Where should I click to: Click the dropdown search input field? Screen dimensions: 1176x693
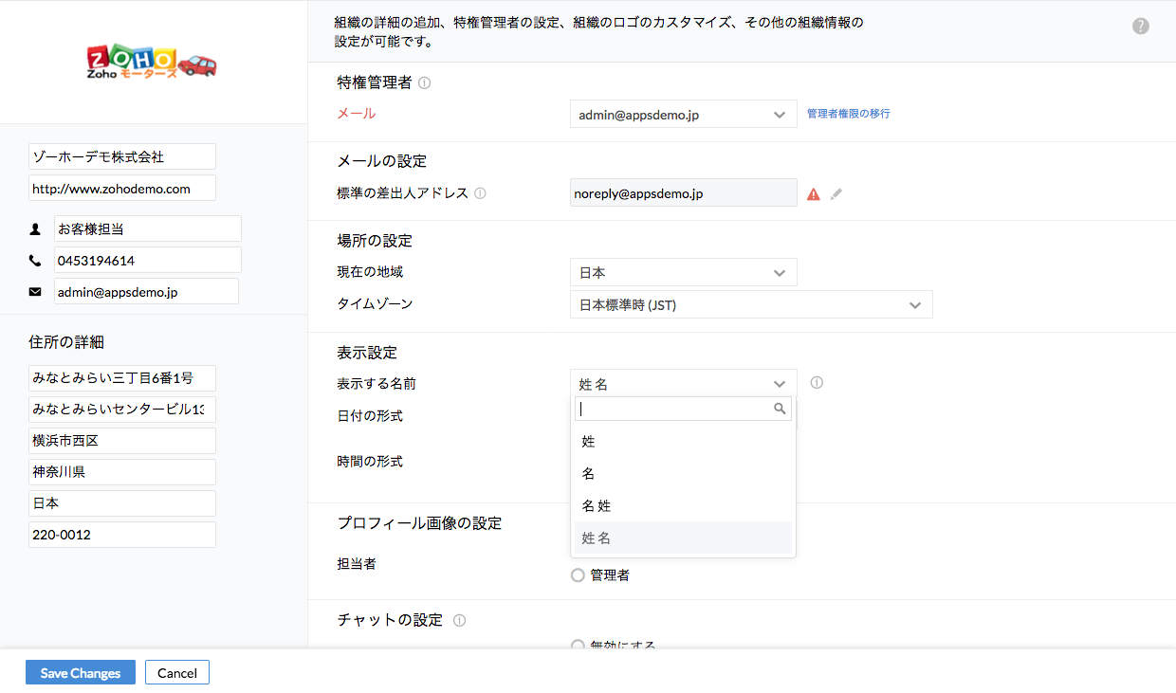click(675, 410)
